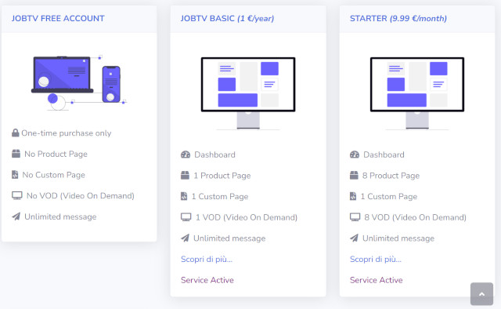
Task: Click Unlimited message text in Free Account card
Action: point(60,216)
